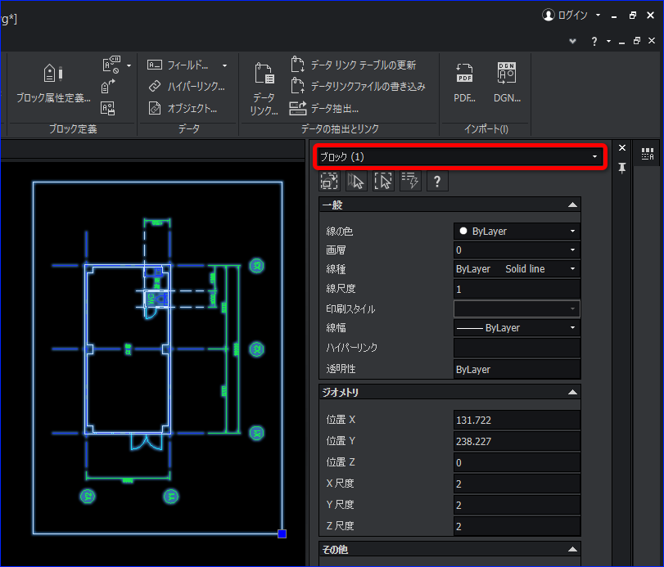Open the PDF import tool
This screenshot has height=567, width=664.
pyautogui.click(x=464, y=83)
